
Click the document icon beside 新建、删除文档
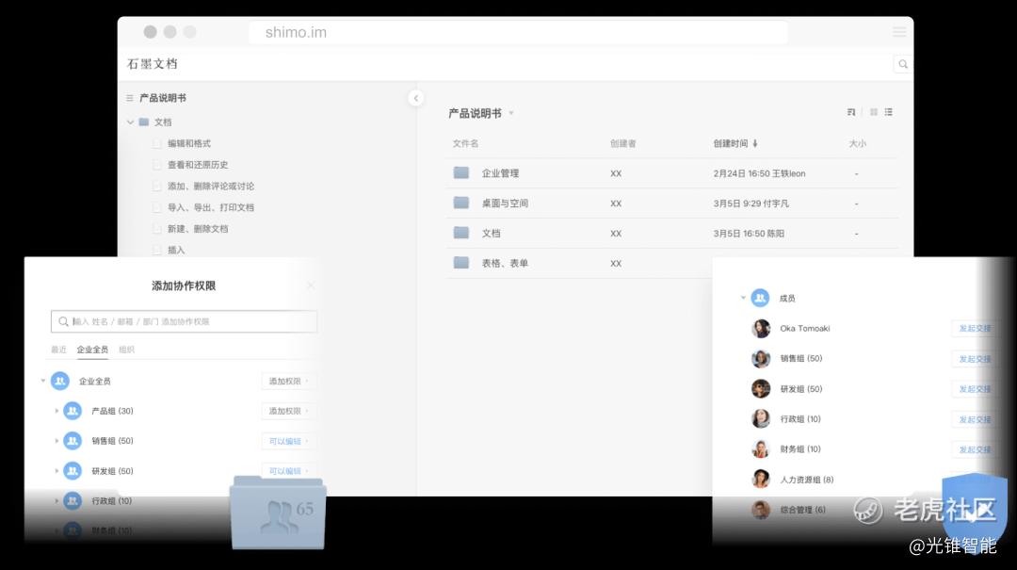tap(156, 229)
